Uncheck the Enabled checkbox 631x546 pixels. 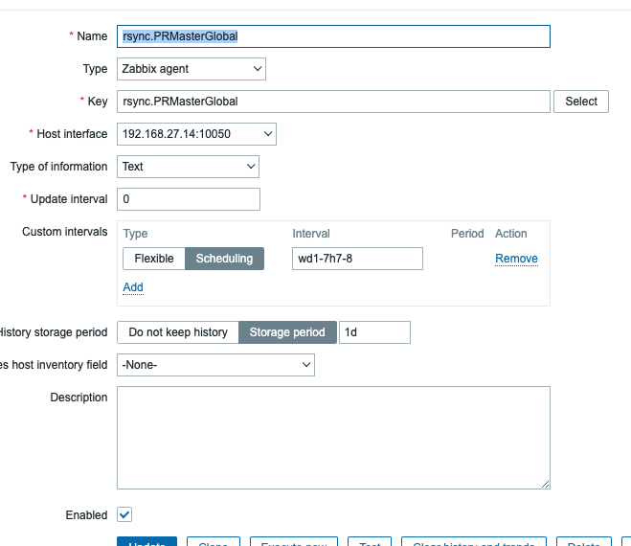(124, 514)
